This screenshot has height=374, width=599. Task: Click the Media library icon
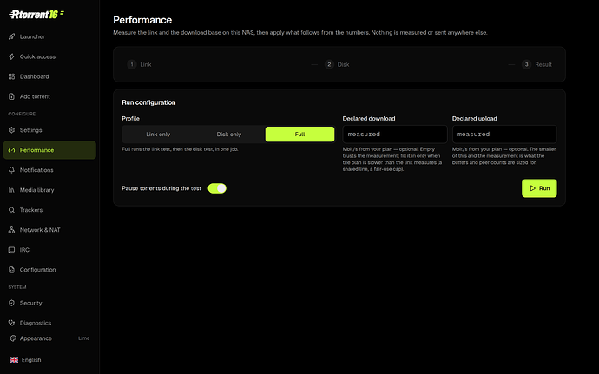(11, 190)
